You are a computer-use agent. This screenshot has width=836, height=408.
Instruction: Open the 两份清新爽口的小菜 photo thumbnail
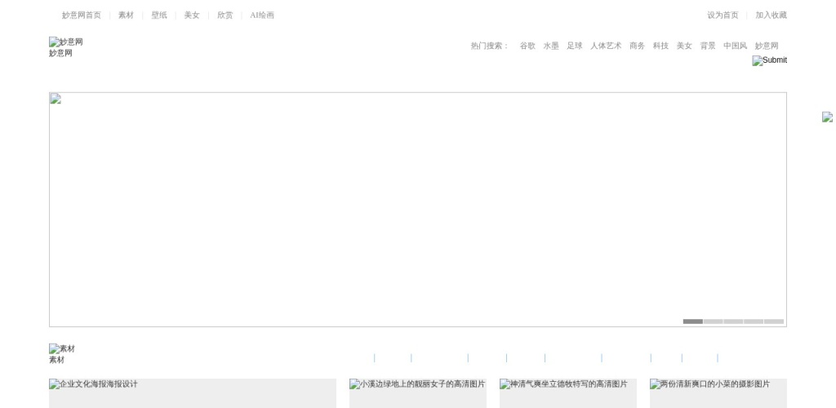click(x=718, y=392)
